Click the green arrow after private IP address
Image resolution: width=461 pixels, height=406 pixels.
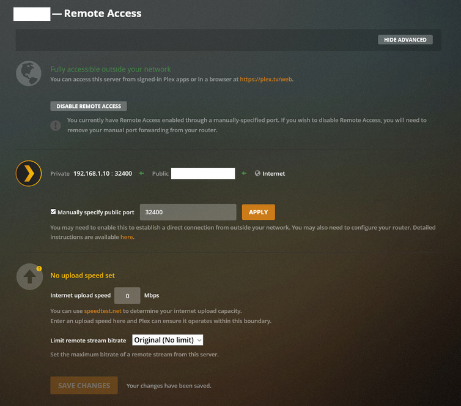[x=142, y=173]
